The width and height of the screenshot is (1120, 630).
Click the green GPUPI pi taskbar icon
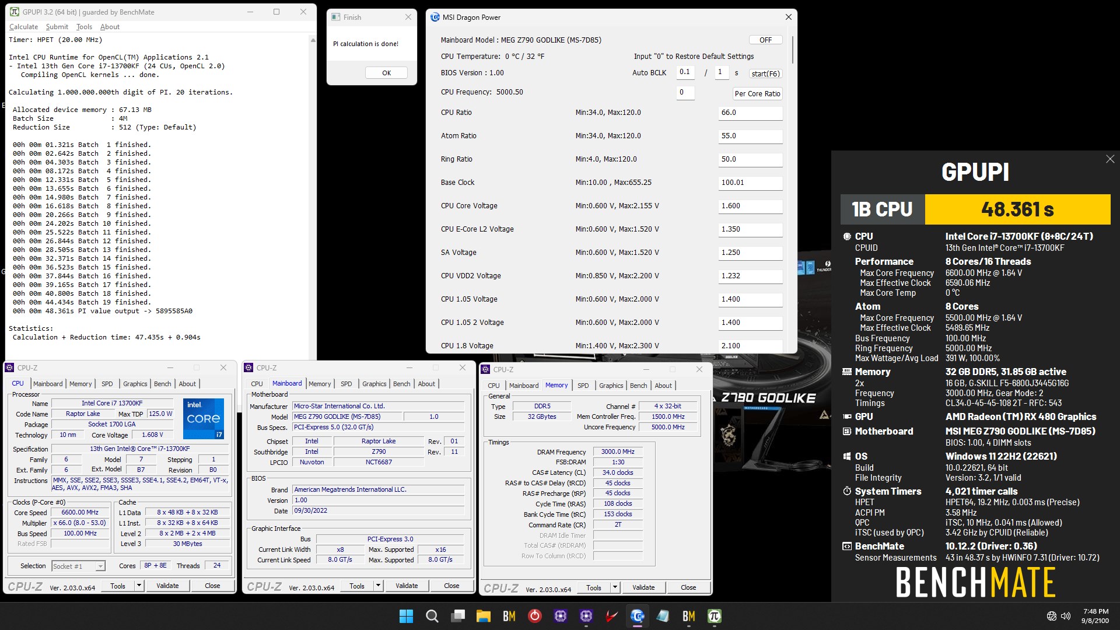[x=714, y=616]
